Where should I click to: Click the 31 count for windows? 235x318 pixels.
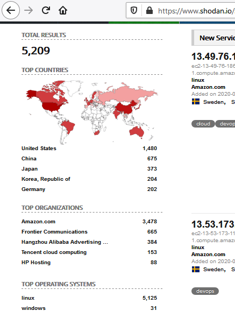(154, 308)
